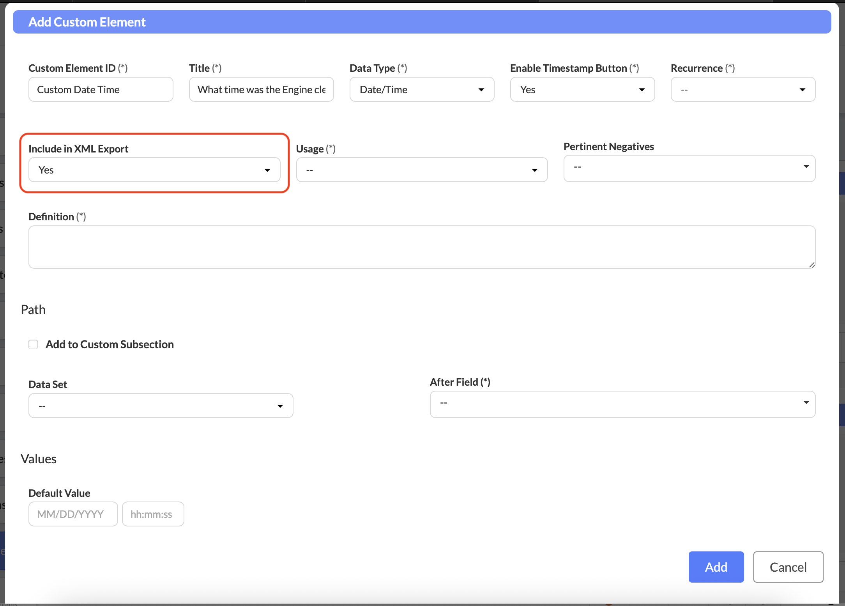Image resolution: width=845 pixels, height=606 pixels.
Task: Open the After Field dropdown
Action: pos(622,404)
